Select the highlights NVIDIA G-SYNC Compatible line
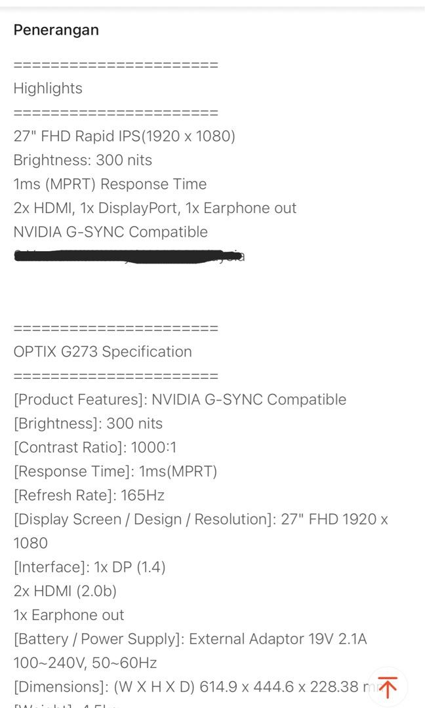This screenshot has width=425, height=708. click(x=111, y=231)
